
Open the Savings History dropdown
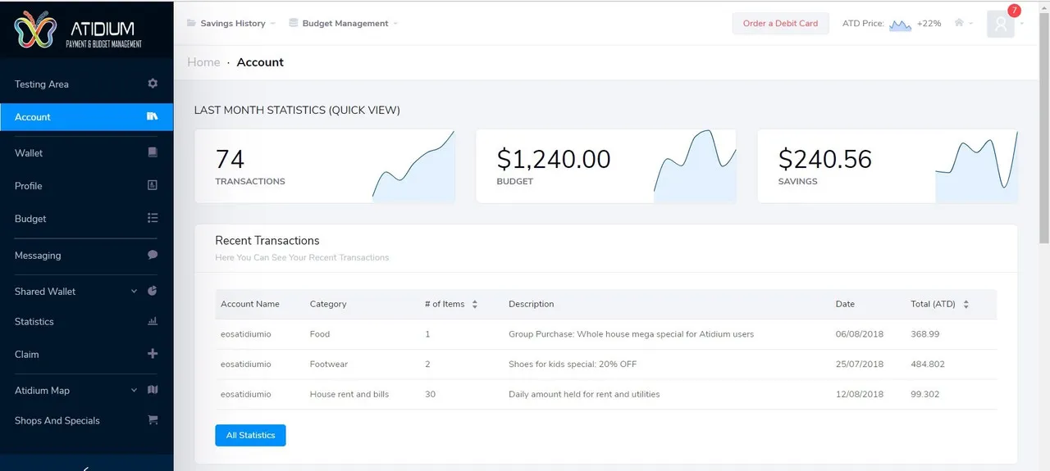click(x=231, y=23)
